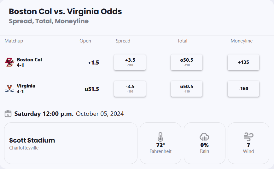Pick the under 50.5 total

pos(187,88)
